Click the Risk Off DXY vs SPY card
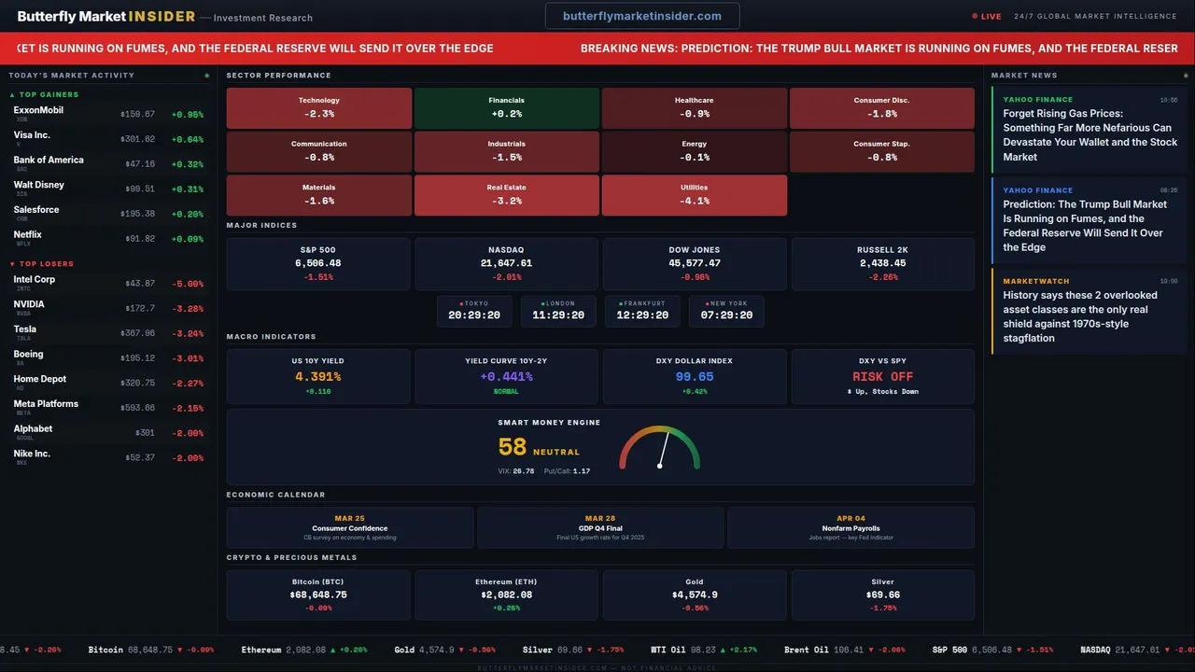Viewport: 1195px width, 672px height. click(882, 376)
